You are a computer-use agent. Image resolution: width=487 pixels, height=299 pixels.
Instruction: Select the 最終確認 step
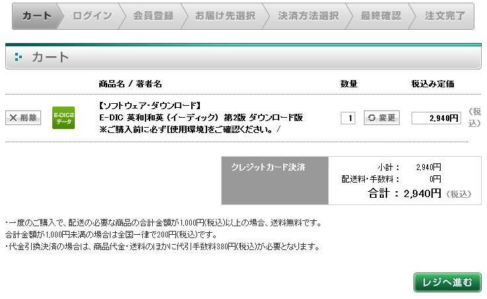[381, 16]
